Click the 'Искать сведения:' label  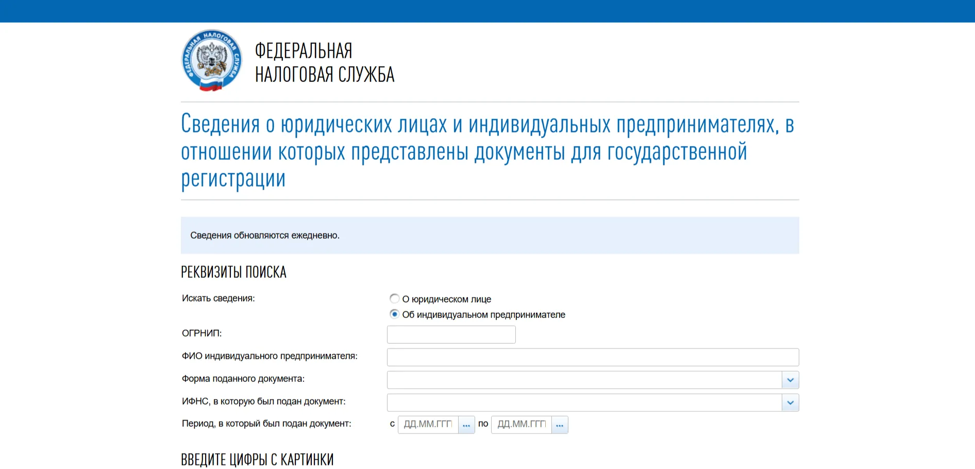pyautogui.click(x=218, y=298)
